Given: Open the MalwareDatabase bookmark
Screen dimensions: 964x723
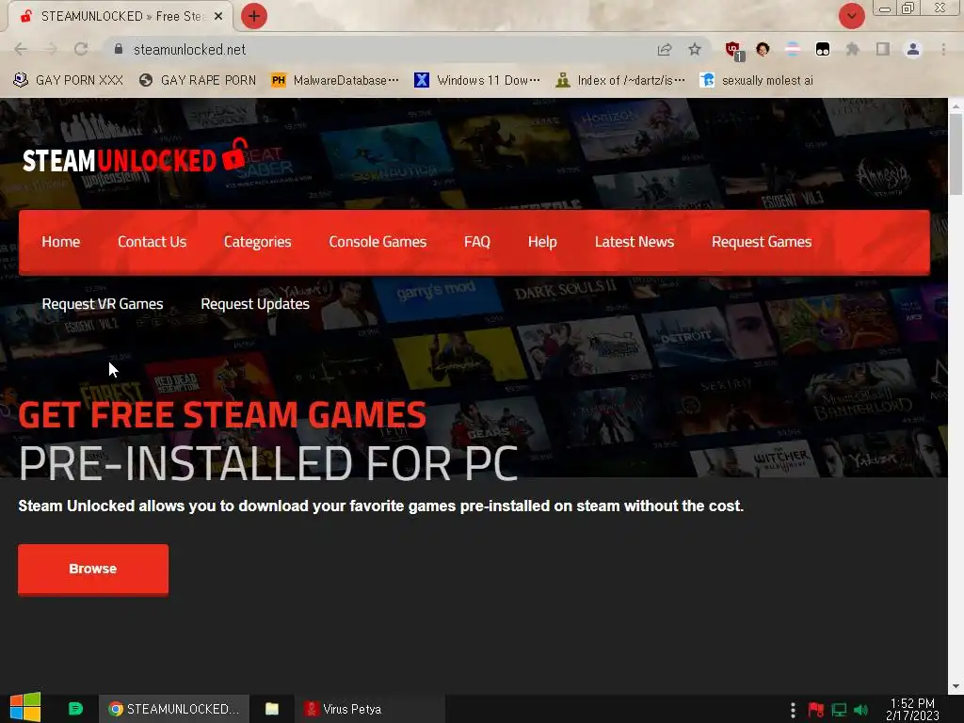Looking at the screenshot, I should 335,81.
